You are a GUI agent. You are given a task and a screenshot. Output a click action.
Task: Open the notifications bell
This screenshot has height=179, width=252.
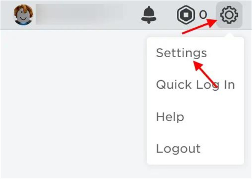click(148, 15)
